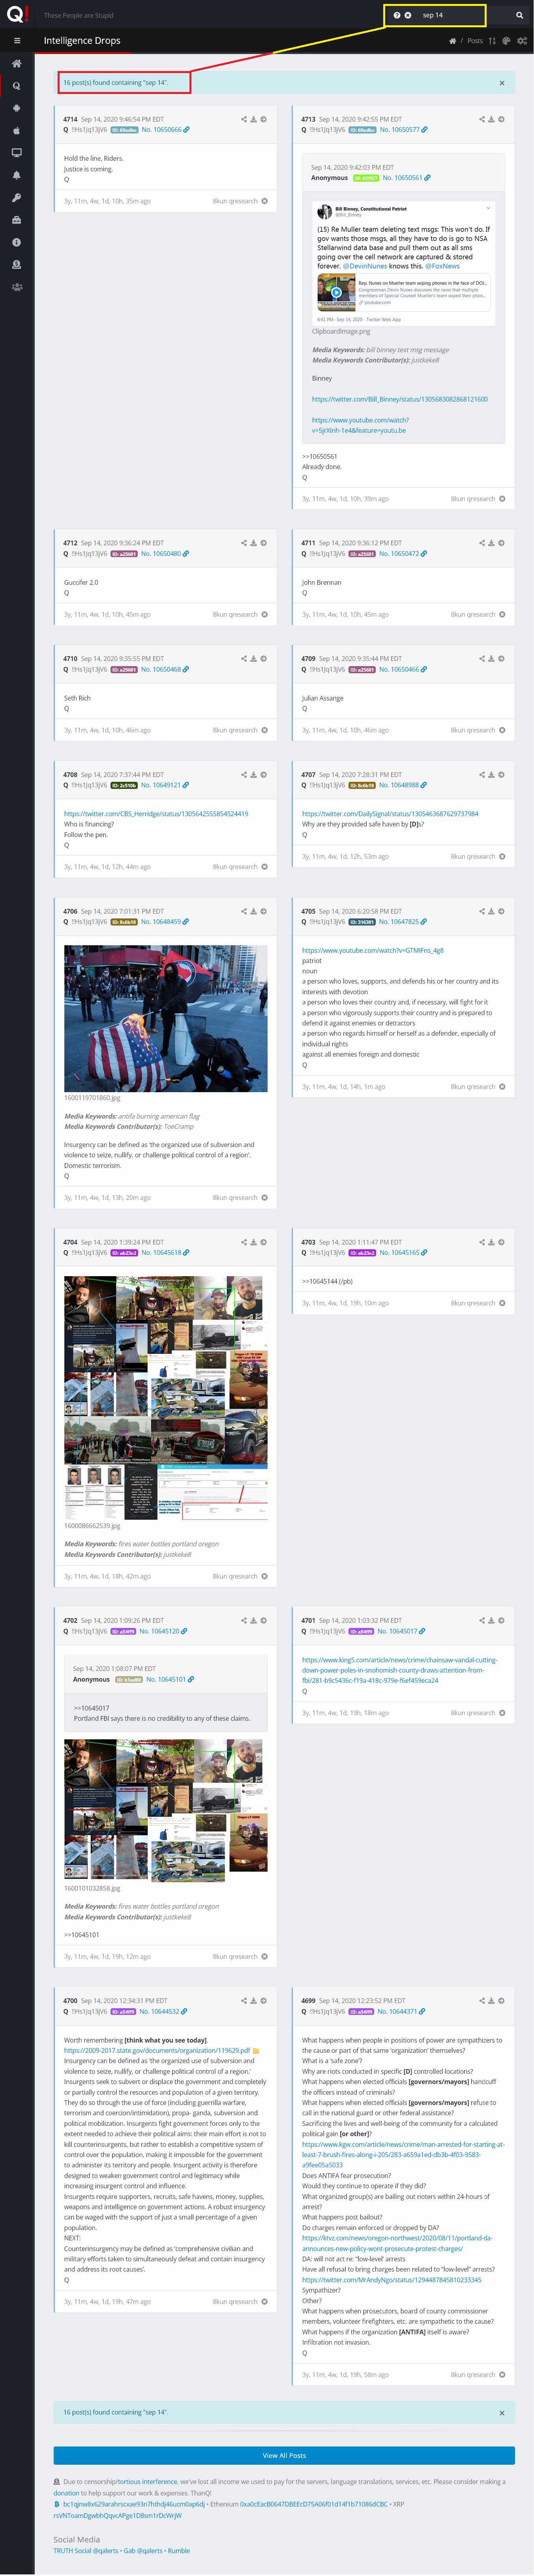Open youtube link in post 4705
This screenshot has width=534, height=2576.
pos(372,950)
